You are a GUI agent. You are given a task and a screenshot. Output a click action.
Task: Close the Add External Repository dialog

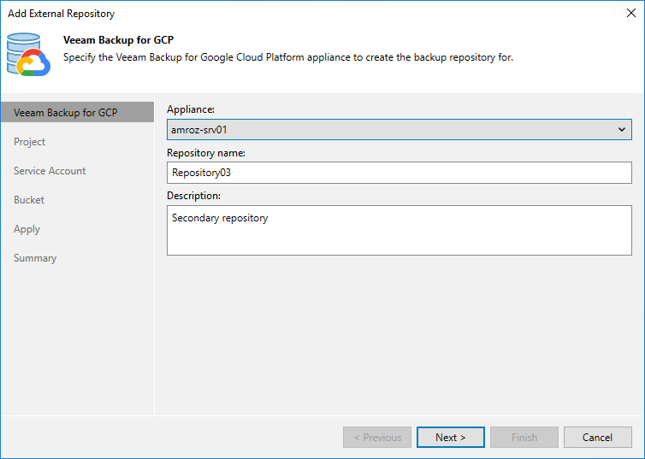(630, 14)
